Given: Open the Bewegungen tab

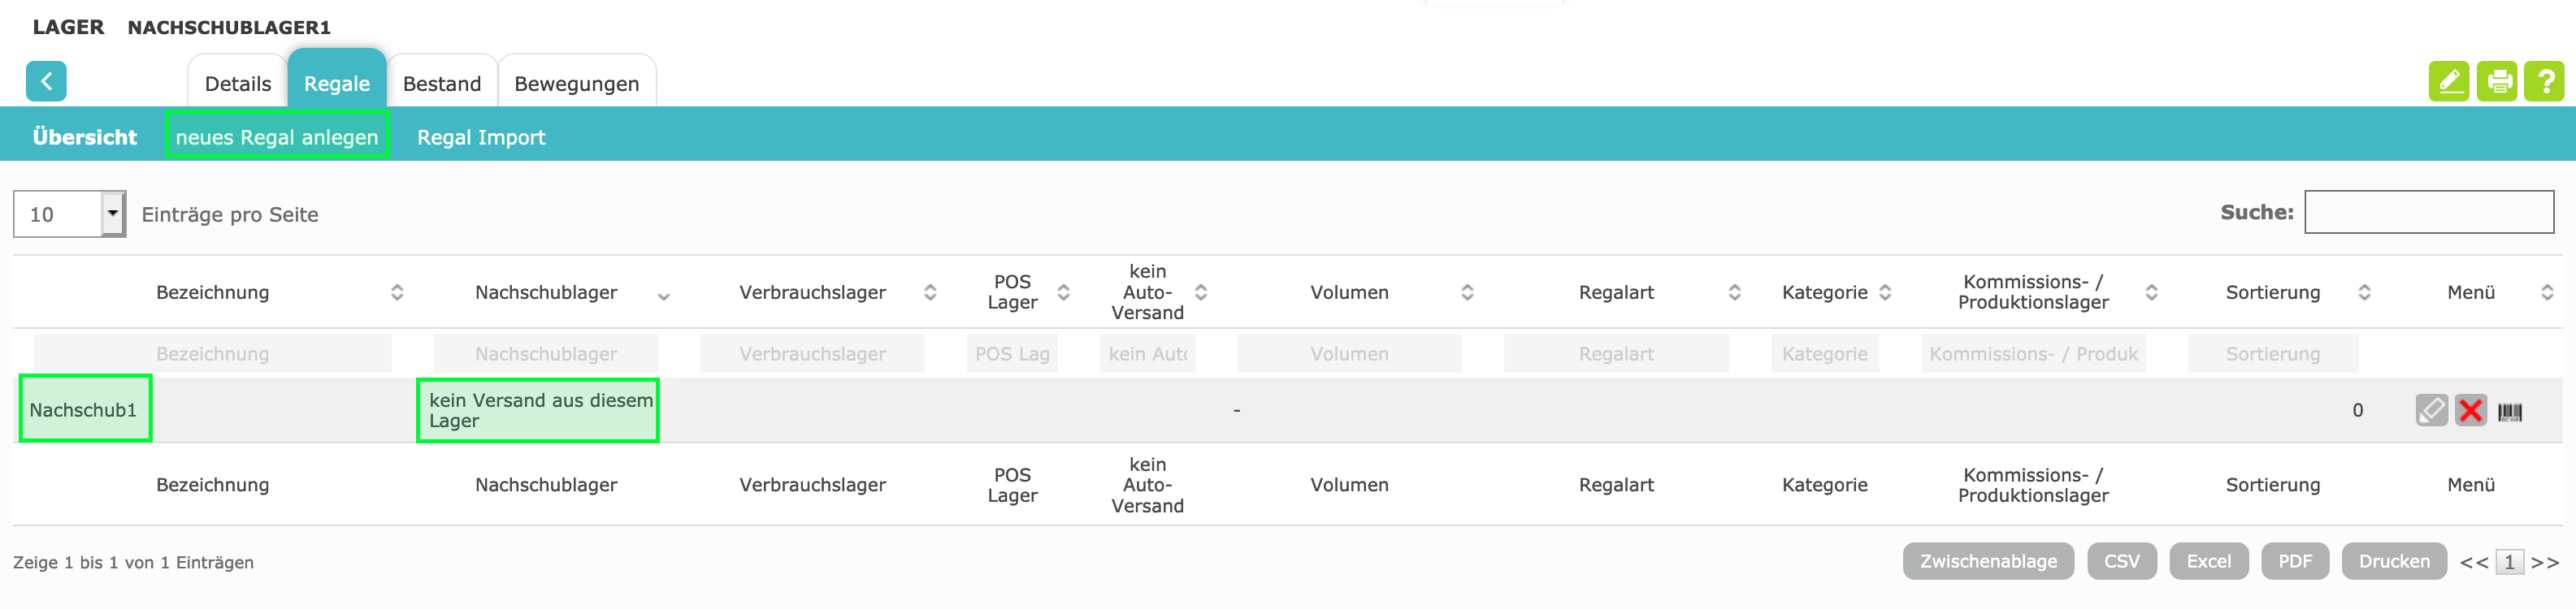Looking at the screenshot, I should pyautogui.click(x=576, y=84).
